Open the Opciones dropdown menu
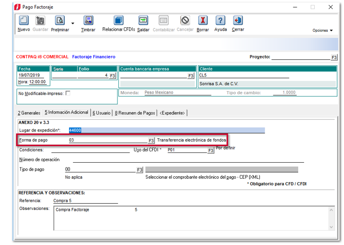344x245 pixels. point(323,30)
